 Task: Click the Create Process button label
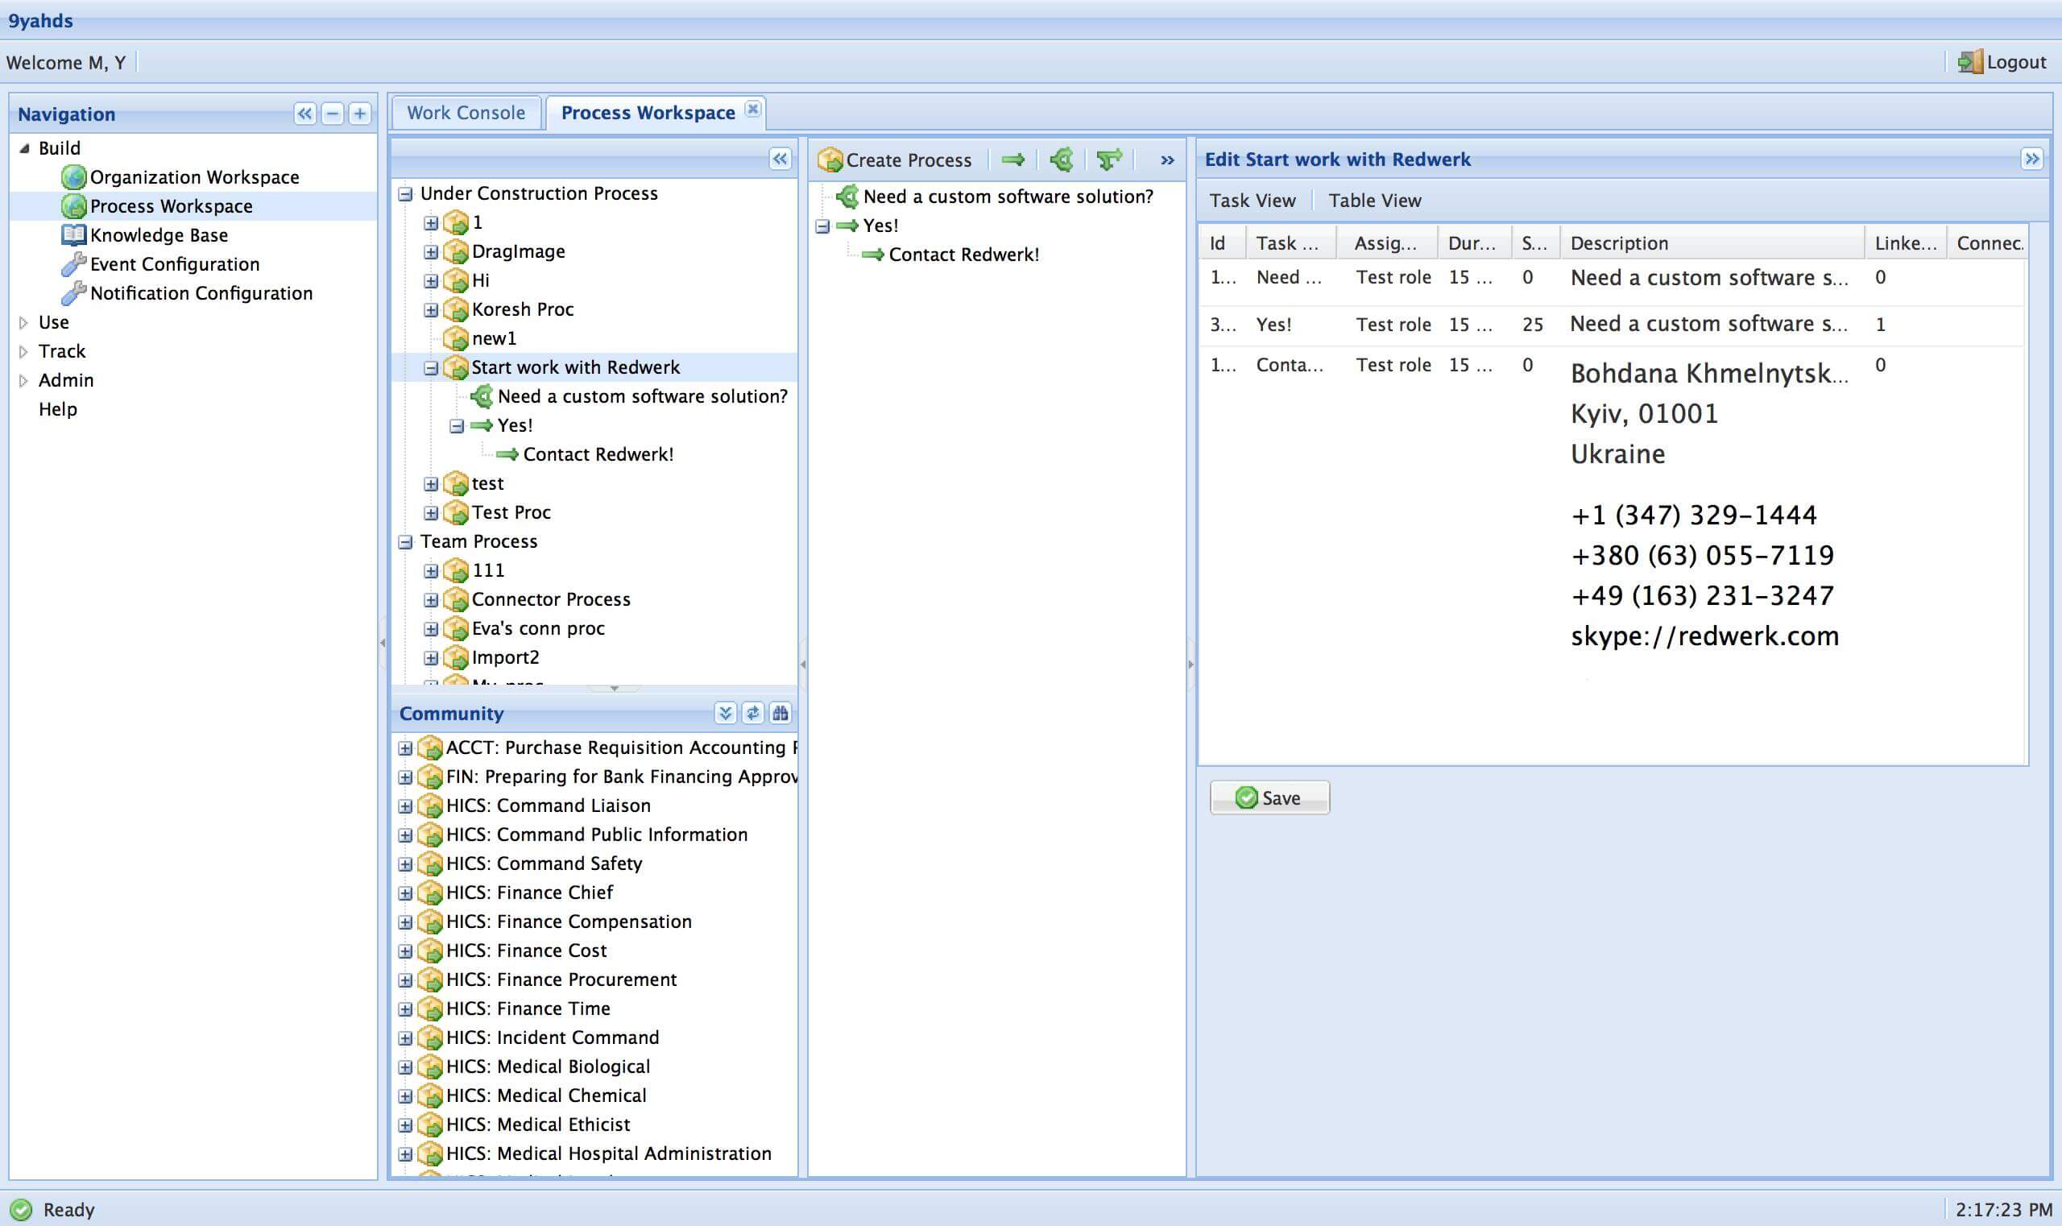(909, 159)
